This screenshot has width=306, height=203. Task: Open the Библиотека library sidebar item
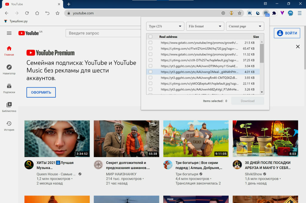point(9,107)
